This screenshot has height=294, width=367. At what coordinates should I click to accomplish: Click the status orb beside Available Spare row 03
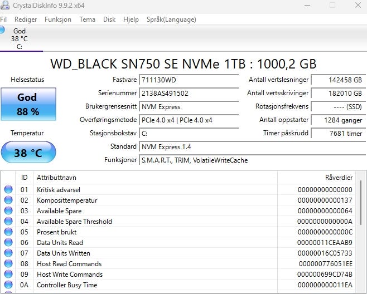(x=8, y=210)
